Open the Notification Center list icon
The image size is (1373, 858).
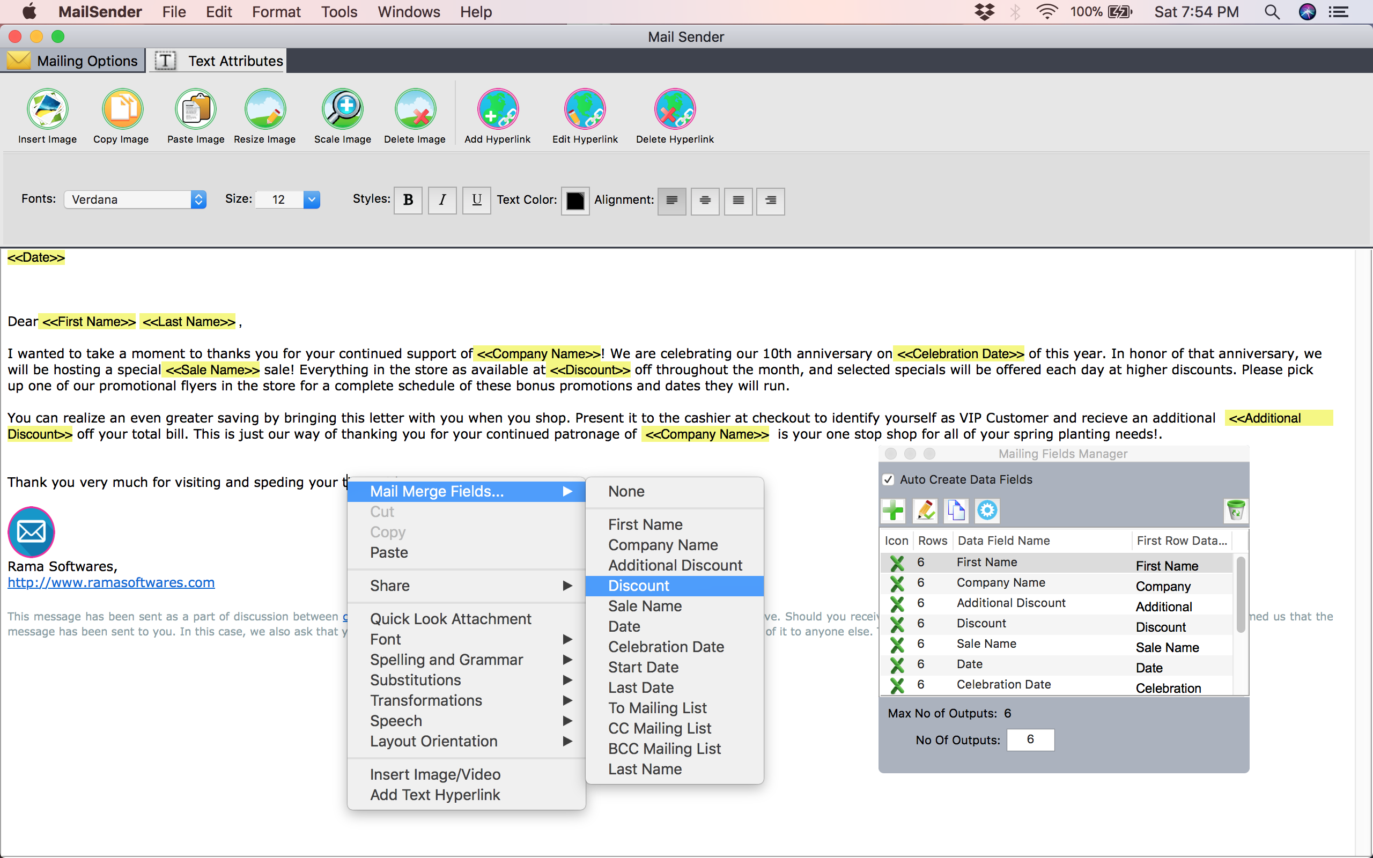click(1339, 12)
